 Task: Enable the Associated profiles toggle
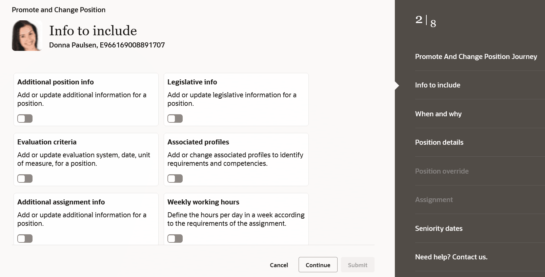(175, 178)
